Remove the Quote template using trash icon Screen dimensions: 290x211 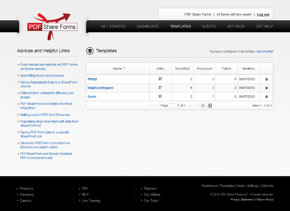pyautogui.click(x=266, y=96)
